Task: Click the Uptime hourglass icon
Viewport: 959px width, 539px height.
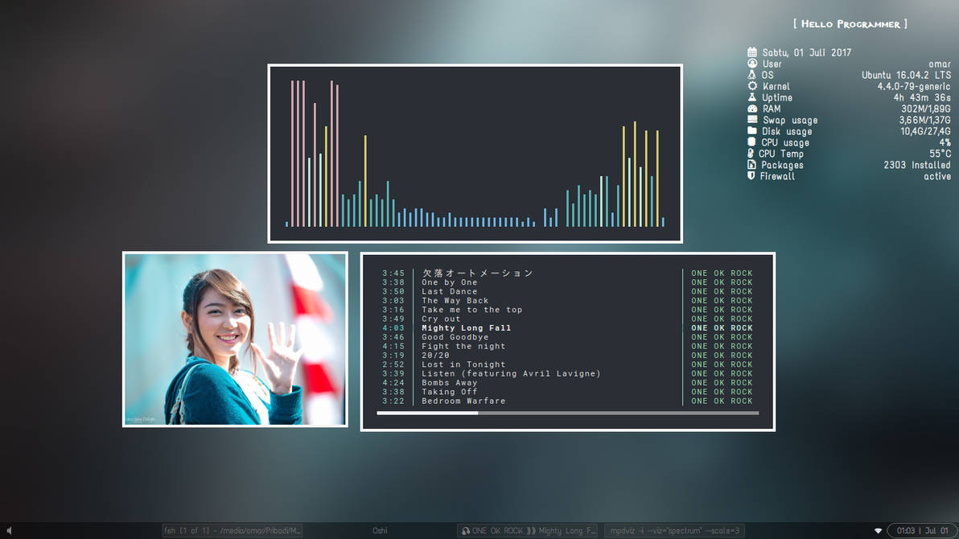Action: pos(752,97)
